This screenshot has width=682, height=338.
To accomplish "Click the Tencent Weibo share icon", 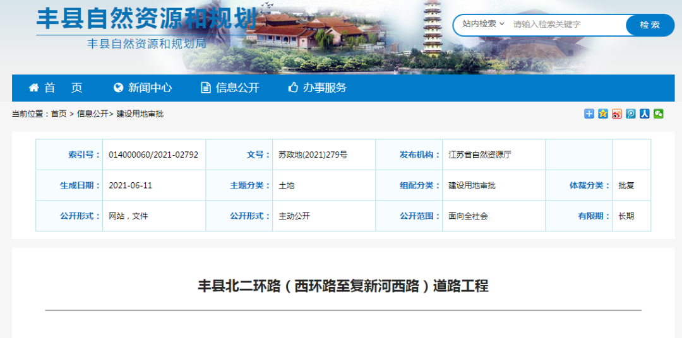I will point(630,114).
